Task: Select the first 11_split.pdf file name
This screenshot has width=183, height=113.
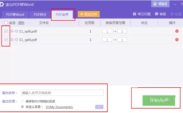Action: pyautogui.click(x=28, y=31)
